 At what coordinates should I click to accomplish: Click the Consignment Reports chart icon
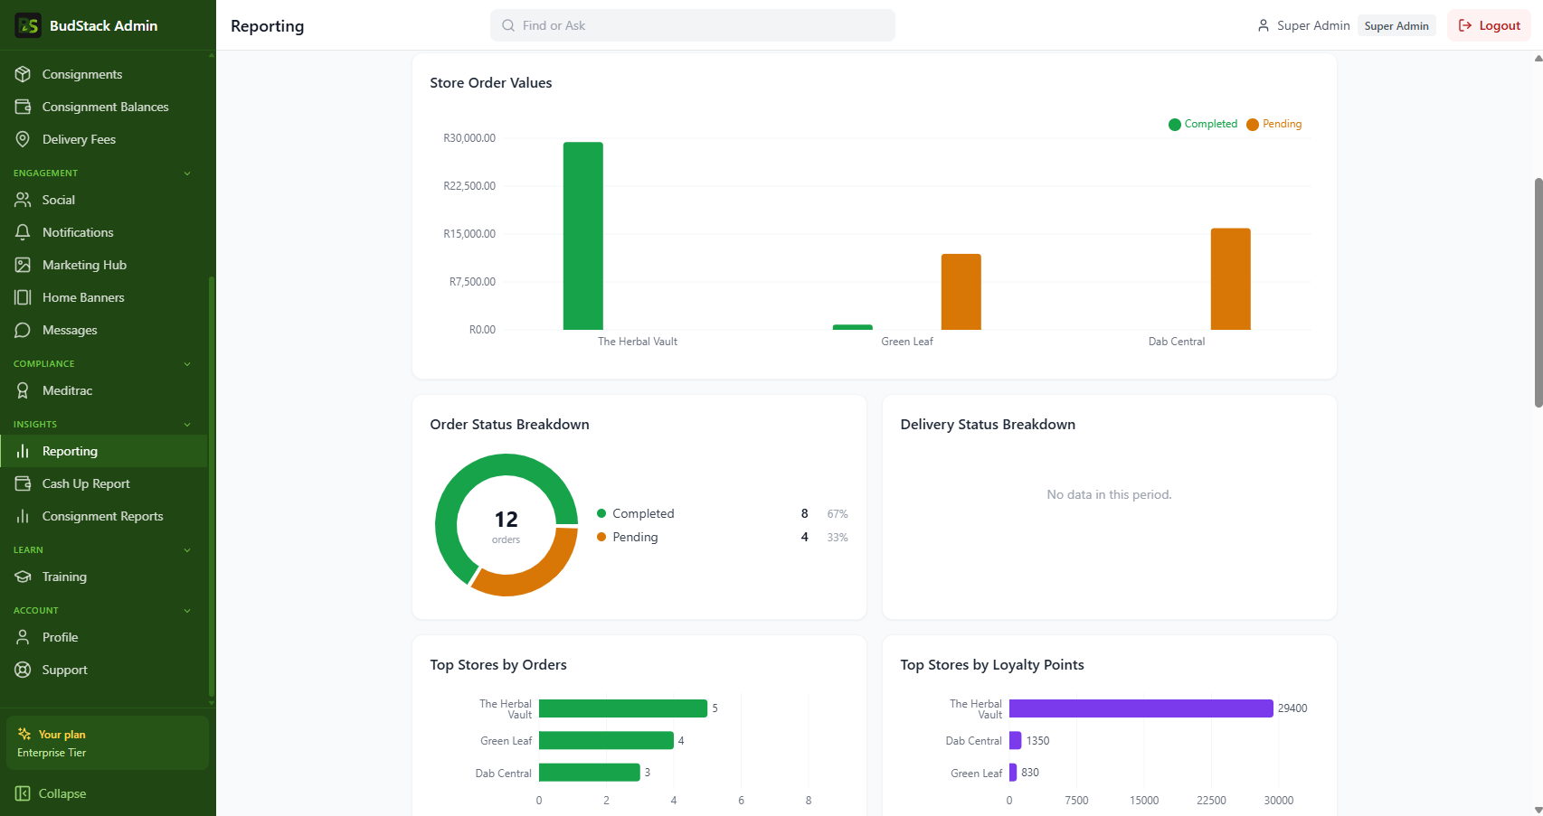23,516
